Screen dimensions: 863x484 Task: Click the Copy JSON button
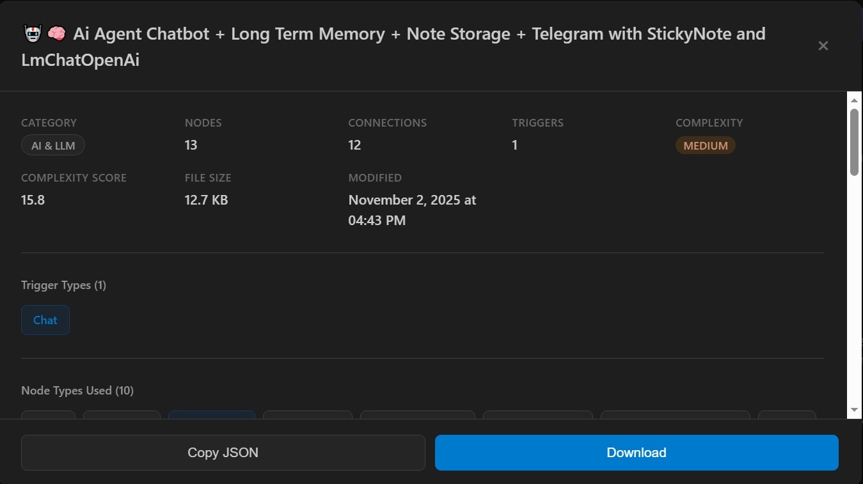pos(223,452)
